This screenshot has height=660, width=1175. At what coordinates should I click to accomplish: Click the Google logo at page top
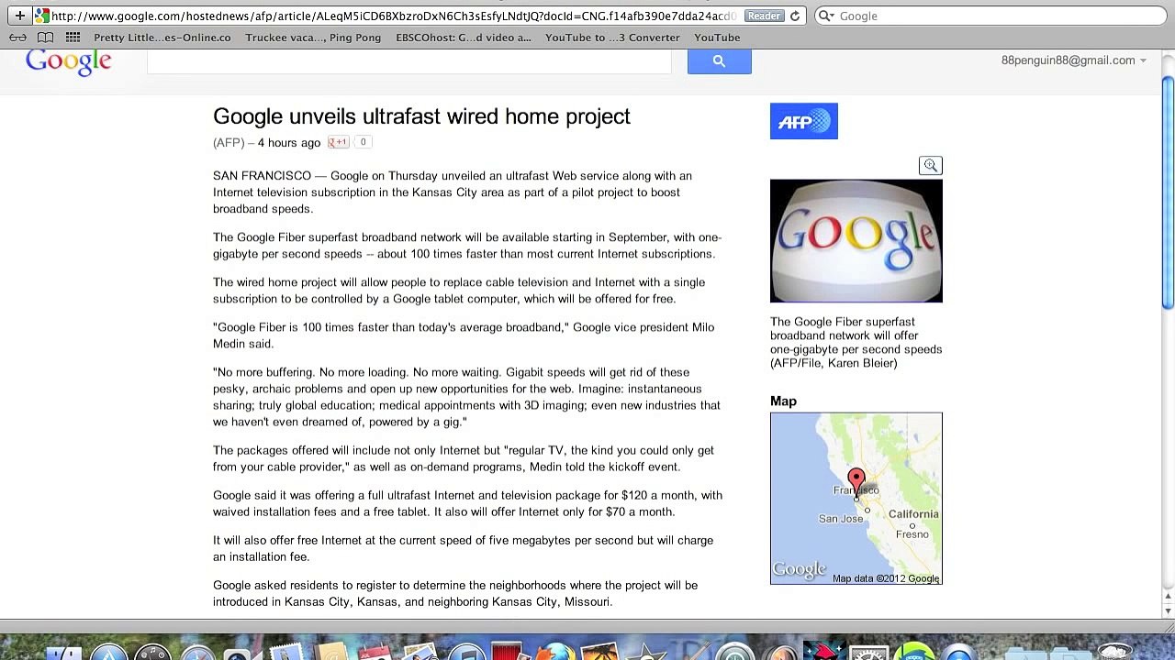pyautogui.click(x=69, y=62)
